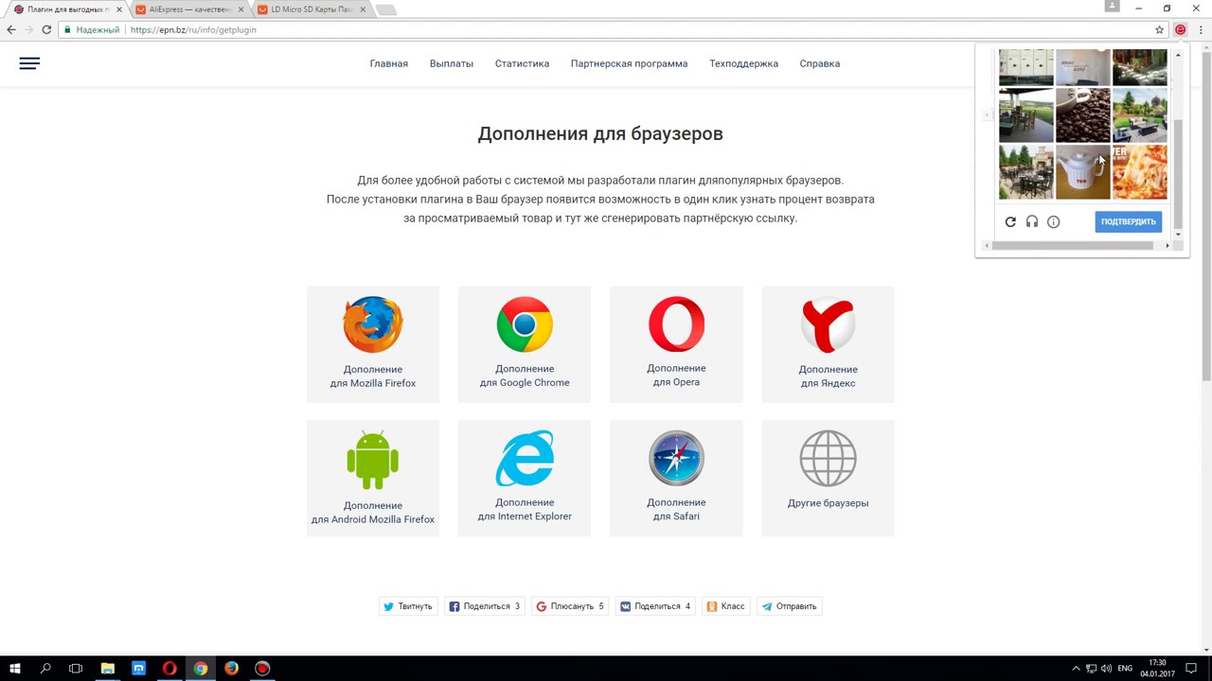Click the screen recorder taskbar icon
Viewport: 1212px width, 681px height.
[x=262, y=669]
